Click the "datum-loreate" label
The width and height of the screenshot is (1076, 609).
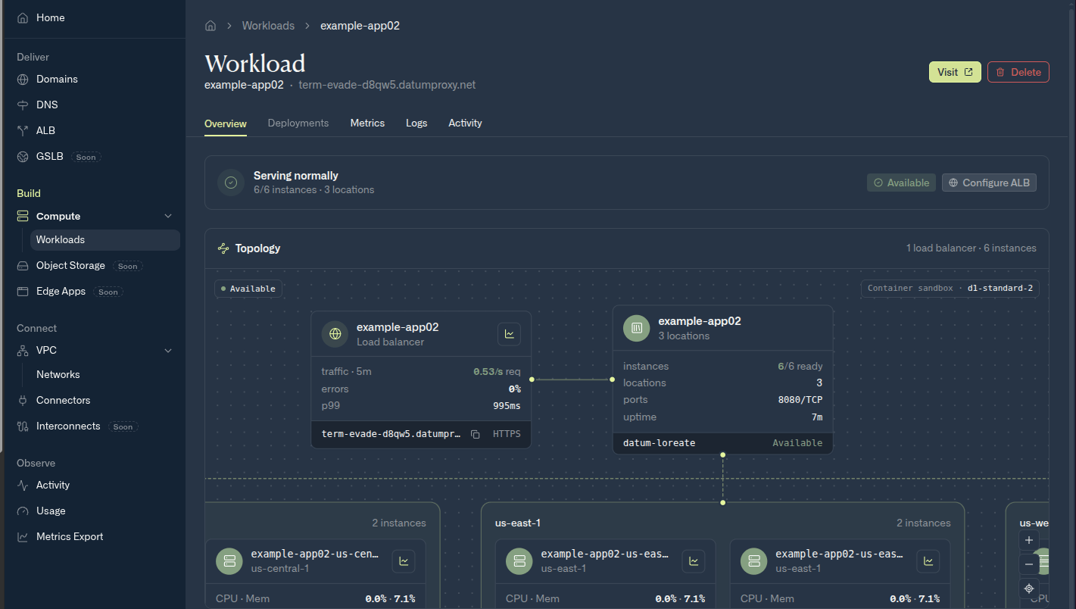659,443
